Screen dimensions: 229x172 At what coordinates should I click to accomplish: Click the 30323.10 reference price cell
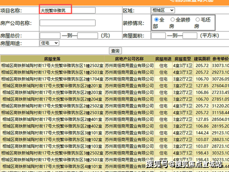(220, 153)
